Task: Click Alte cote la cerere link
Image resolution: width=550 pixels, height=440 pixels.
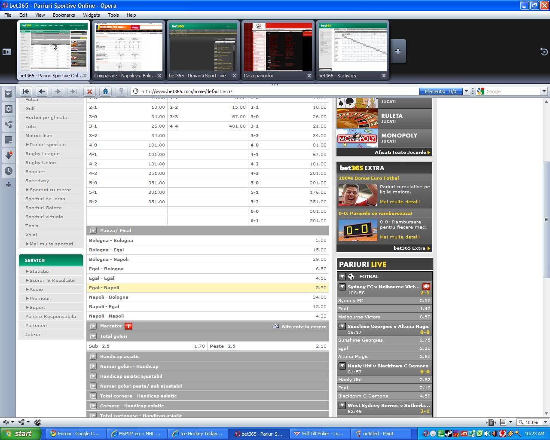Action: (304, 327)
